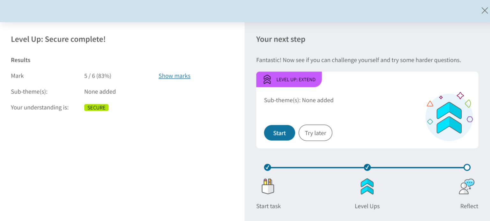Screen dimensions: 490x221
Task: Click the Level Up Extend badge icon
Action: tap(267, 79)
